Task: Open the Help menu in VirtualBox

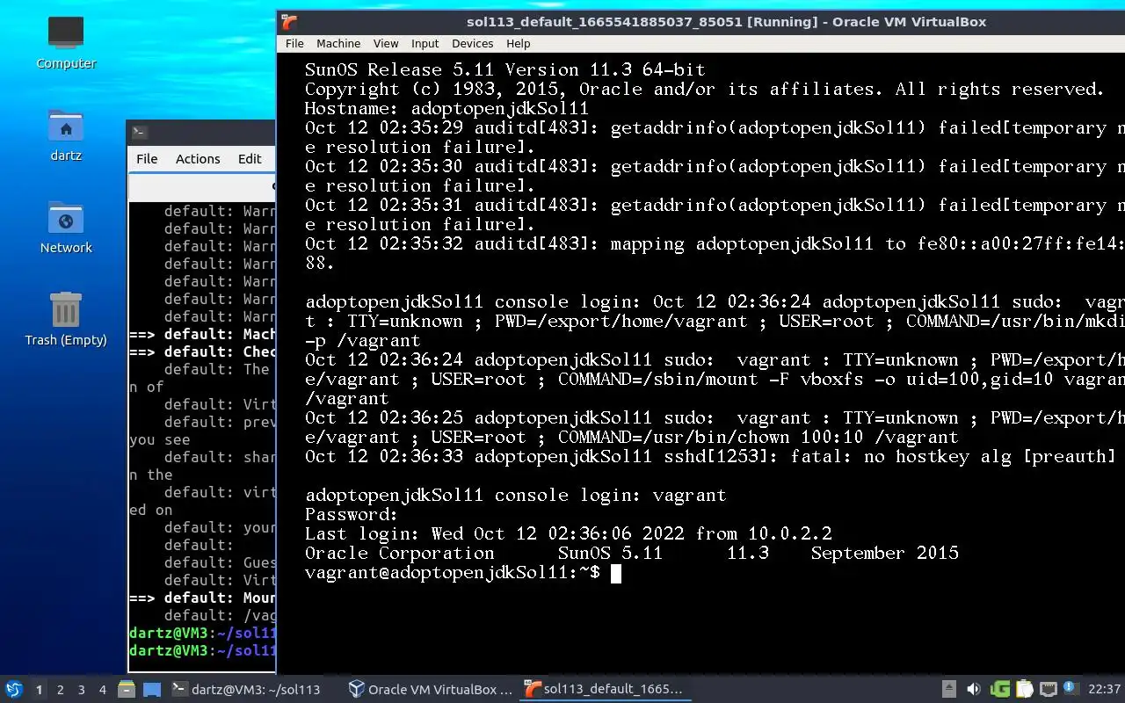Action: (x=519, y=43)
